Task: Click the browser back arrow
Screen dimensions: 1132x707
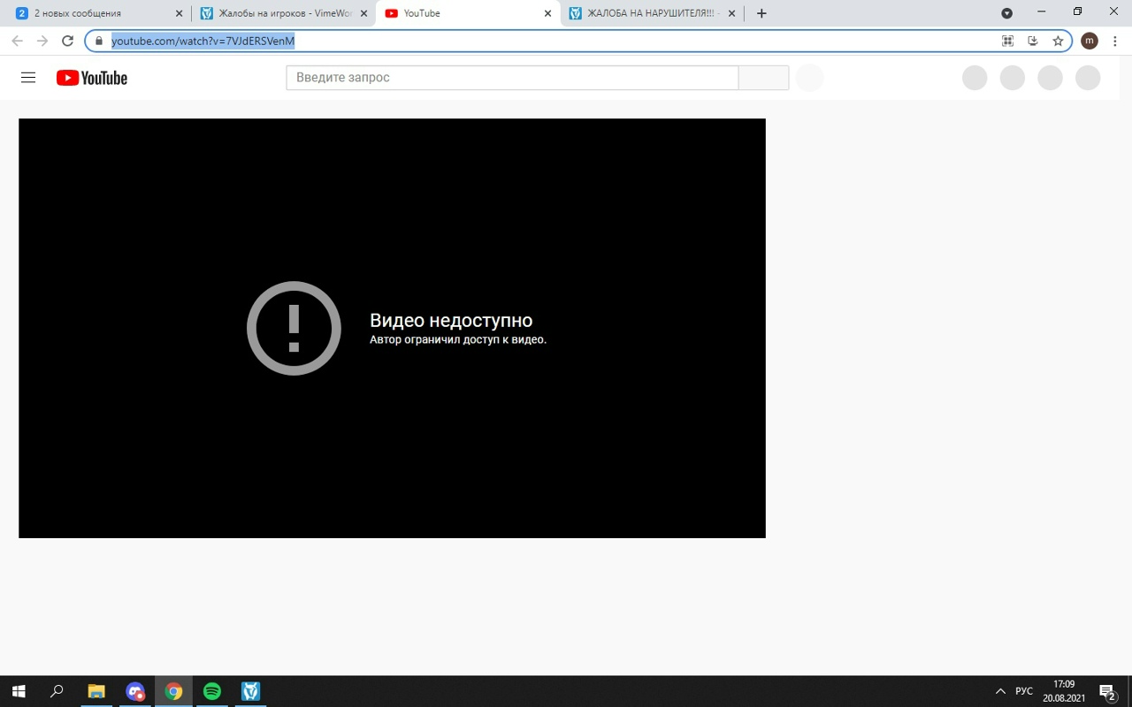Action: (17, 41)
